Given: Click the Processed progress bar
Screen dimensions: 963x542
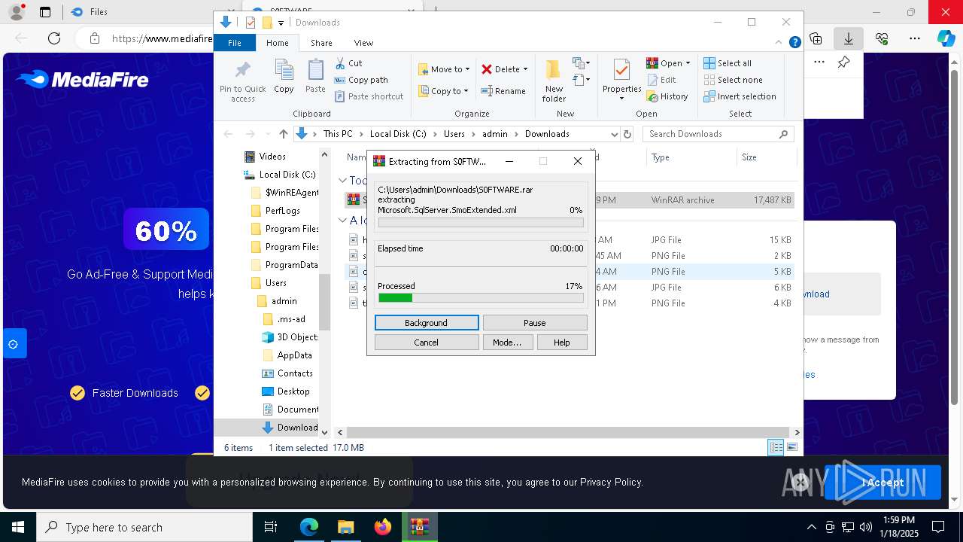Looking at the screenshot, I should click(481, 297).
